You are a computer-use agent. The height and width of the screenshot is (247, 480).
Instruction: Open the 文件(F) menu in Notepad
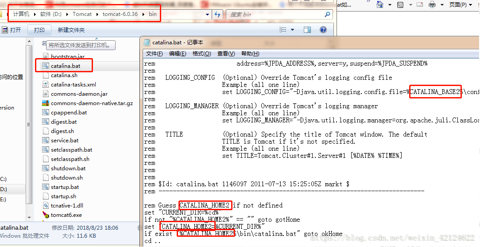click(154, 54)
